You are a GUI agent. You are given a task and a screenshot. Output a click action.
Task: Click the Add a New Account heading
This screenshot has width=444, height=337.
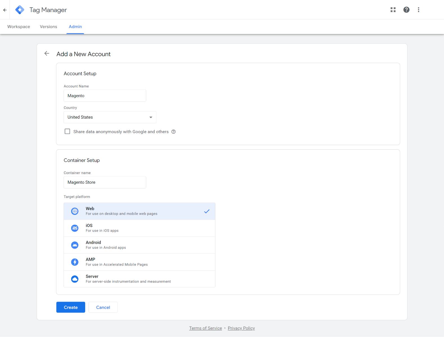[84, 54]
